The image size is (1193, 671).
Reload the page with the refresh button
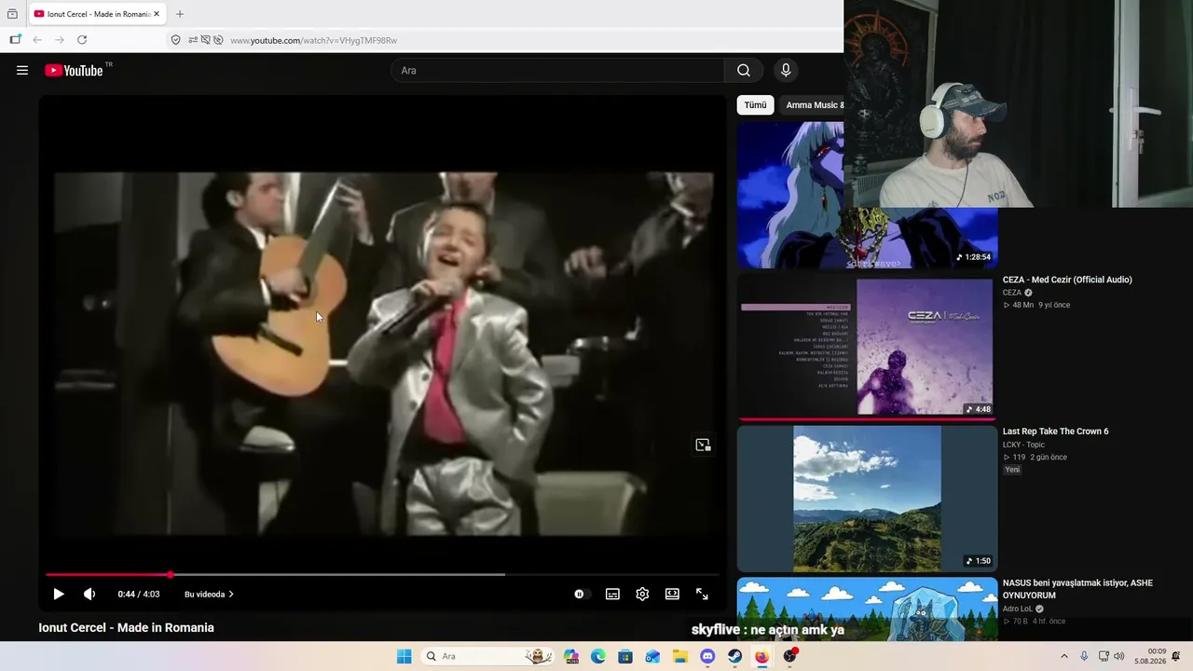click(x=82, y=40)
